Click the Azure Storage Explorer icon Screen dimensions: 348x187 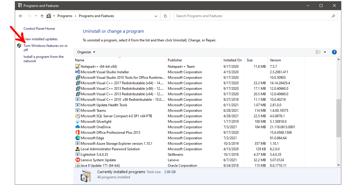(78, 143)
